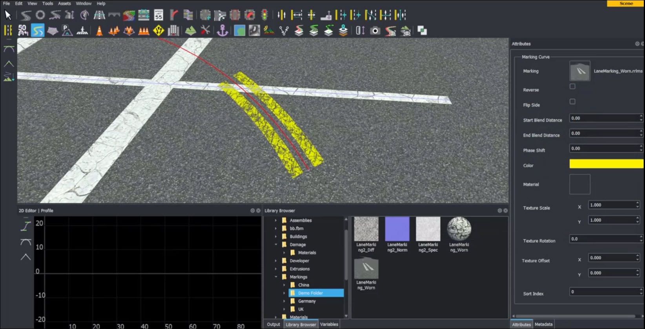Screen dimensions: 645x329
Task: Open the yellow marking Color swatch
Action: 606,164
